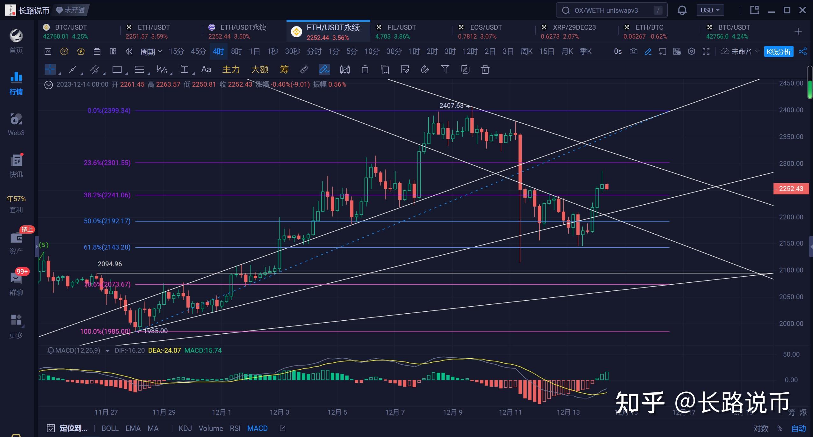Collapse the OHLC info header chevron
Screen dimensions: 813x437
[x=48, y=85]
